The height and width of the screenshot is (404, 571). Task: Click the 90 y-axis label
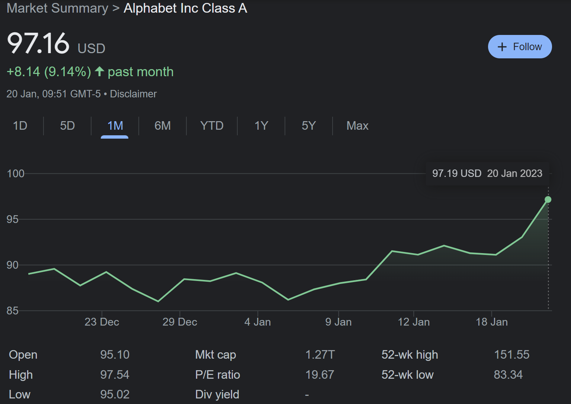click(13, 265)
